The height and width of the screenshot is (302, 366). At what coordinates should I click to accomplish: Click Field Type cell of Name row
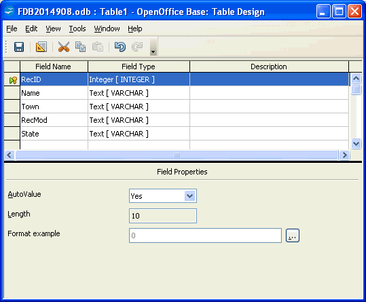tap(139, 93)
